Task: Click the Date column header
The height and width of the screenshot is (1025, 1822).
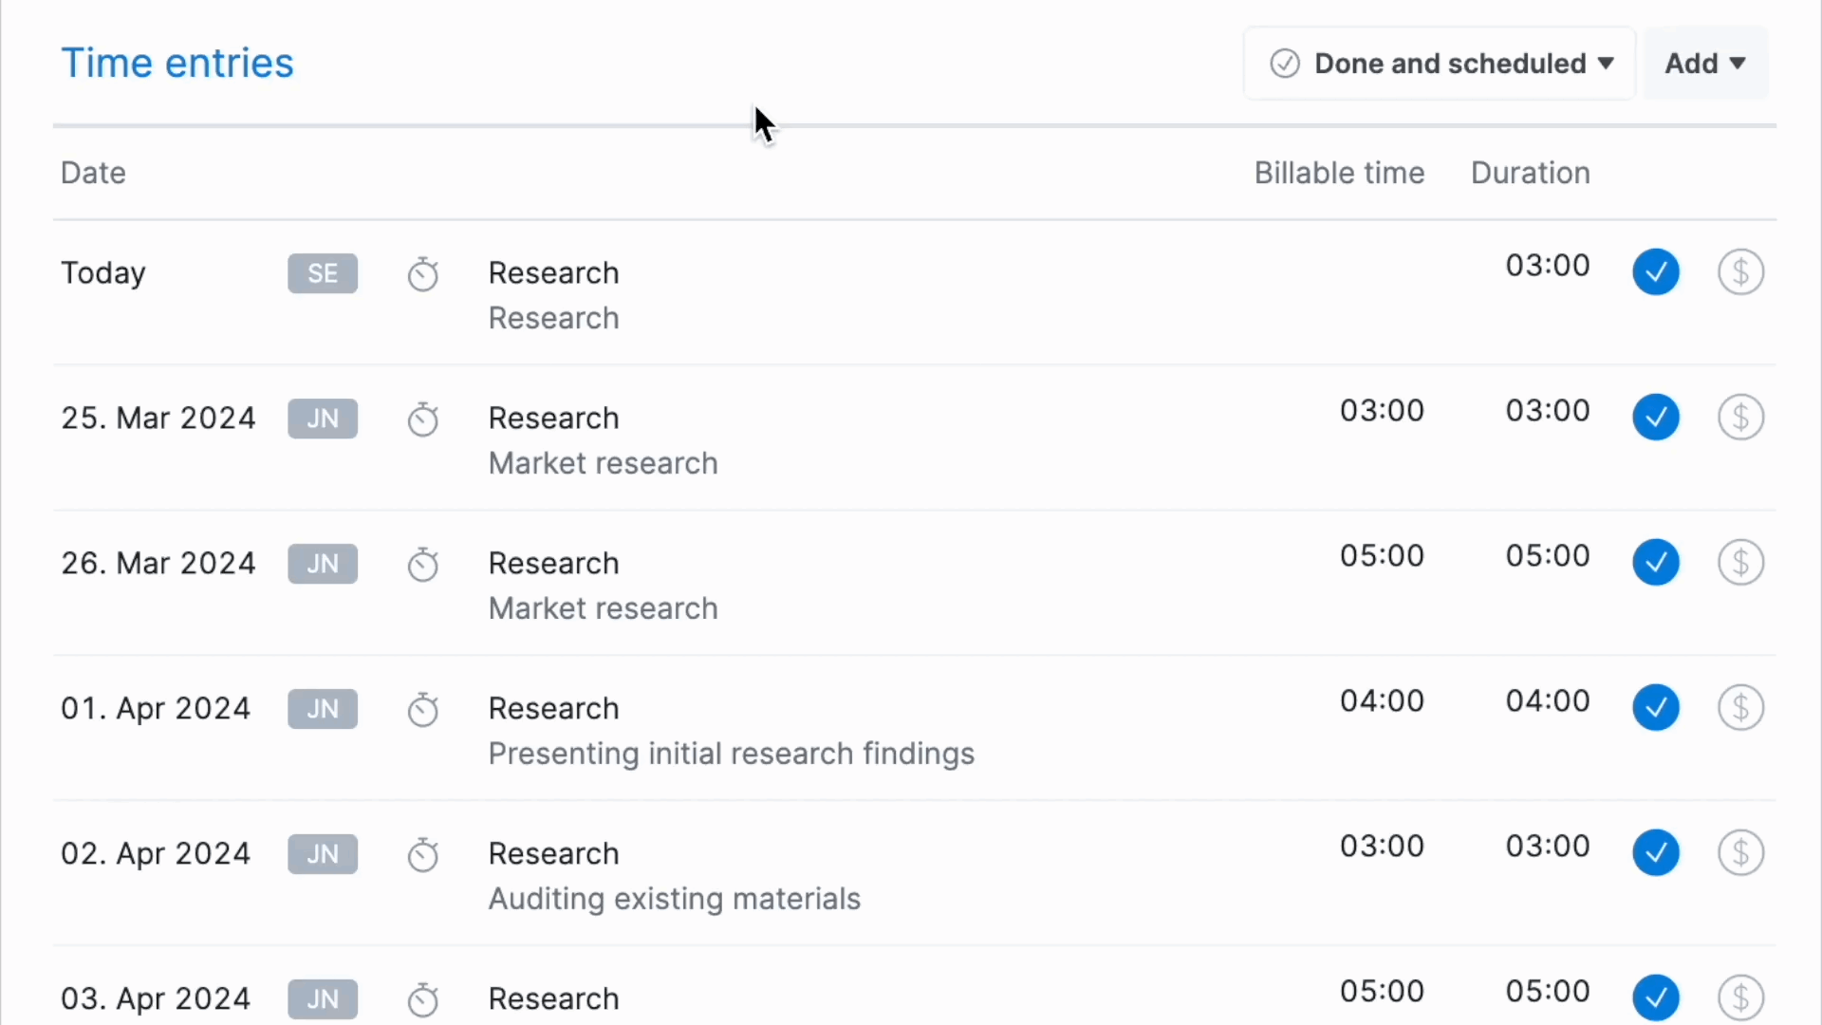Action: (x=93, y=173)
